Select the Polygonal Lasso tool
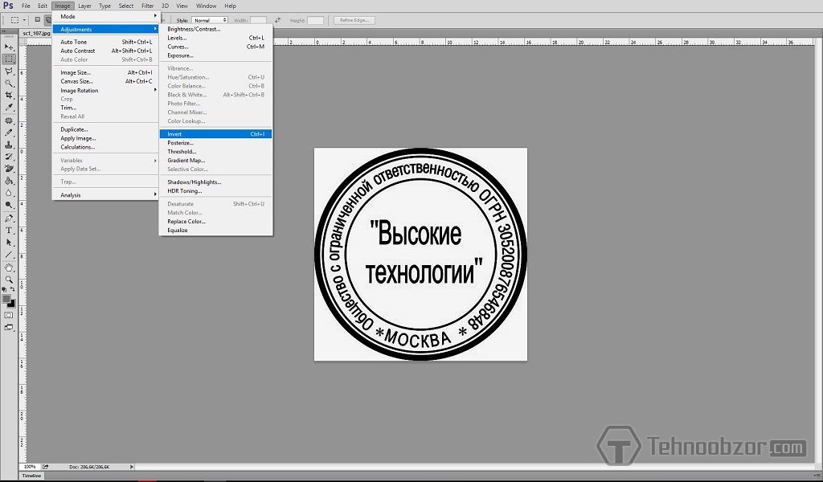This screenshot has width=823, height=482. 9,71
